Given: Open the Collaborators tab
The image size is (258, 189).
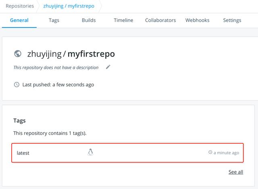Looking at the screenshot, I should pos(160,20).
